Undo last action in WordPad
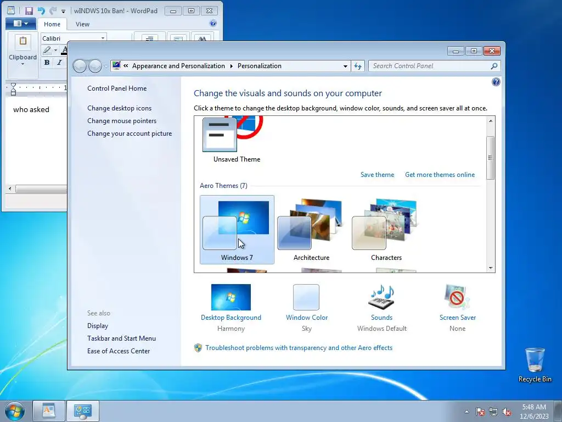Screen dimensions: 562x422 click(x=41, y=11)
